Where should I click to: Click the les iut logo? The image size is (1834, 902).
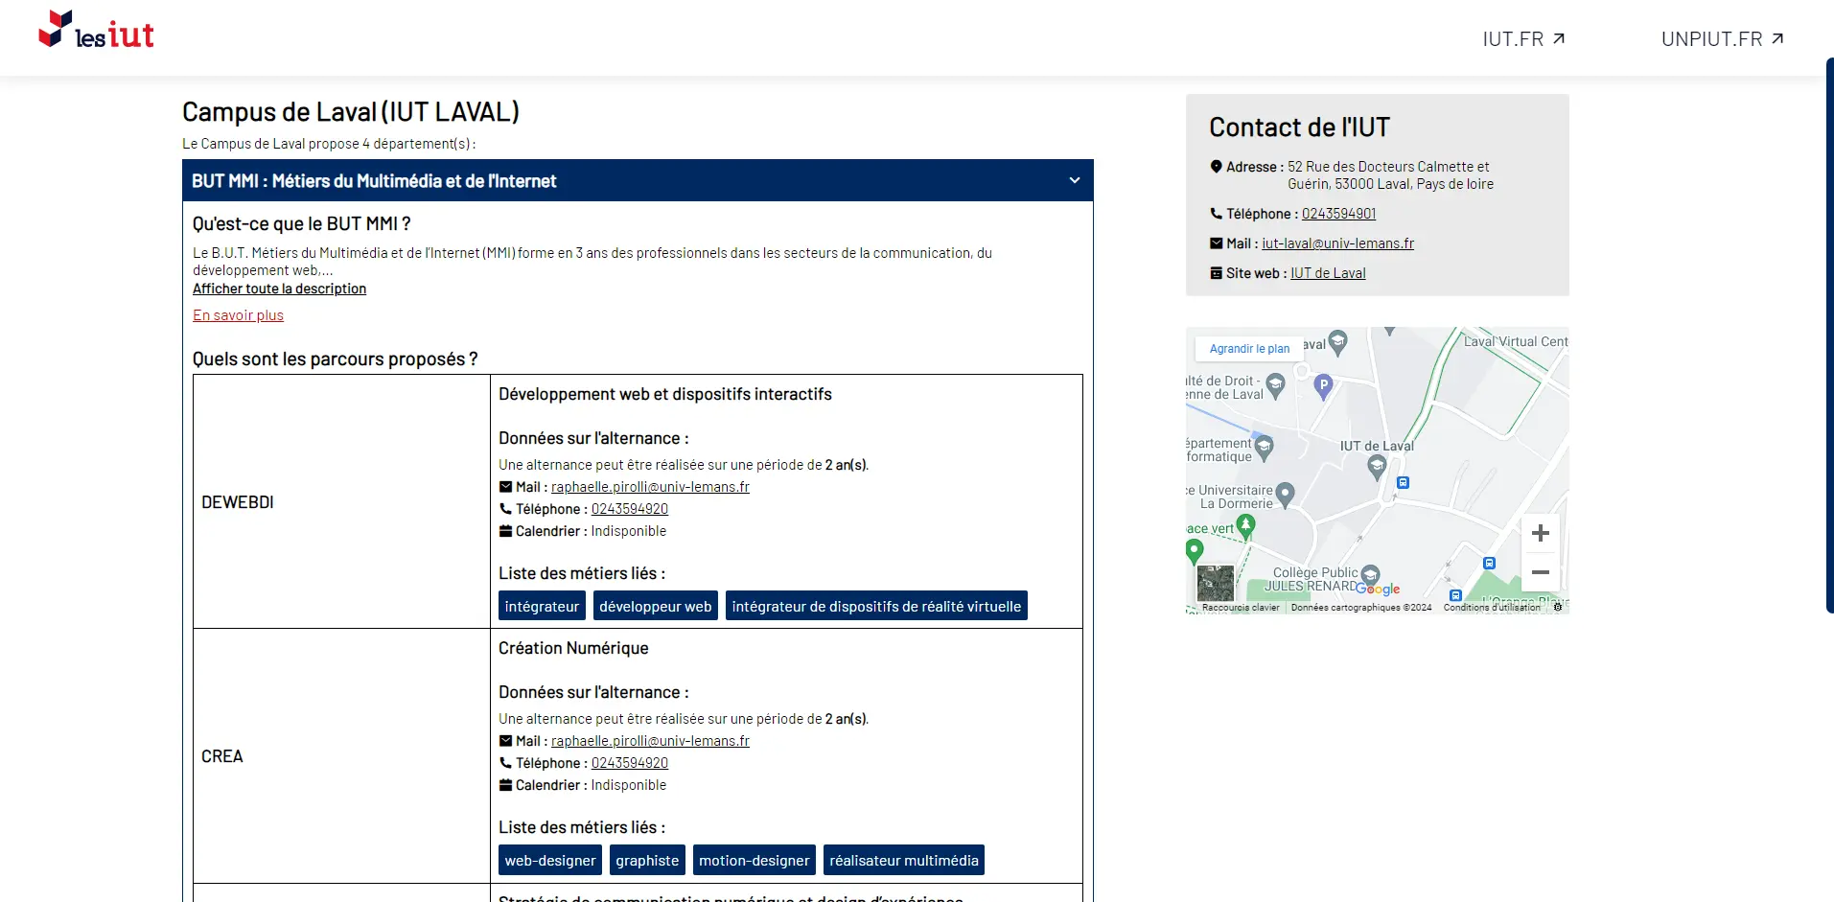[96, 31]
